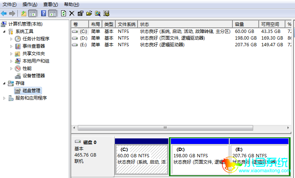Open the 查看(V) menu

coord(51,4)
